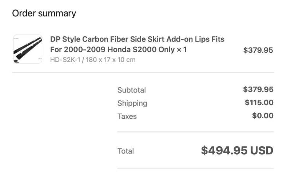Click the subtotal amount $379.95
This screenshot has height=183, width=291.
[258, 89]
